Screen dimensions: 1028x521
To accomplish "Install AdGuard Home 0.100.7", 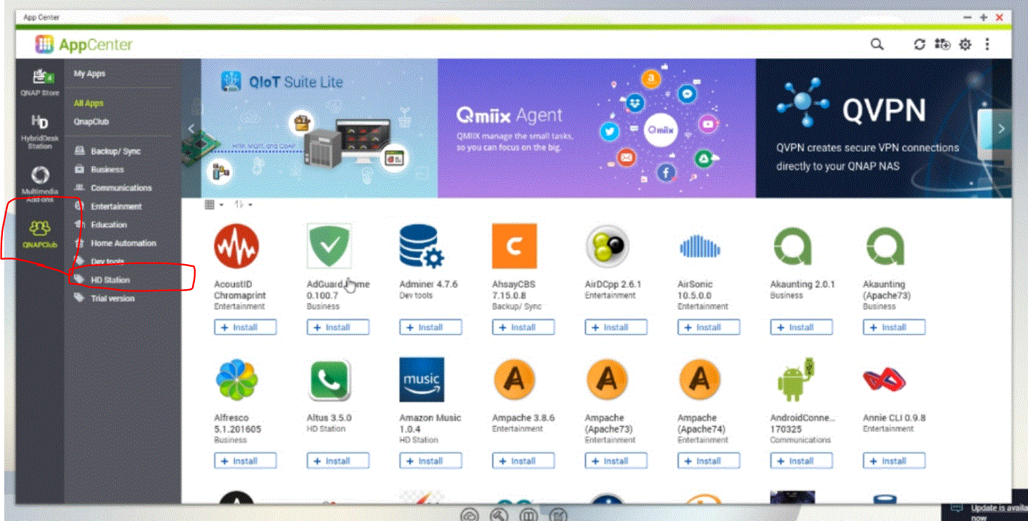I will pyautogui.click(x=338, y=328).
